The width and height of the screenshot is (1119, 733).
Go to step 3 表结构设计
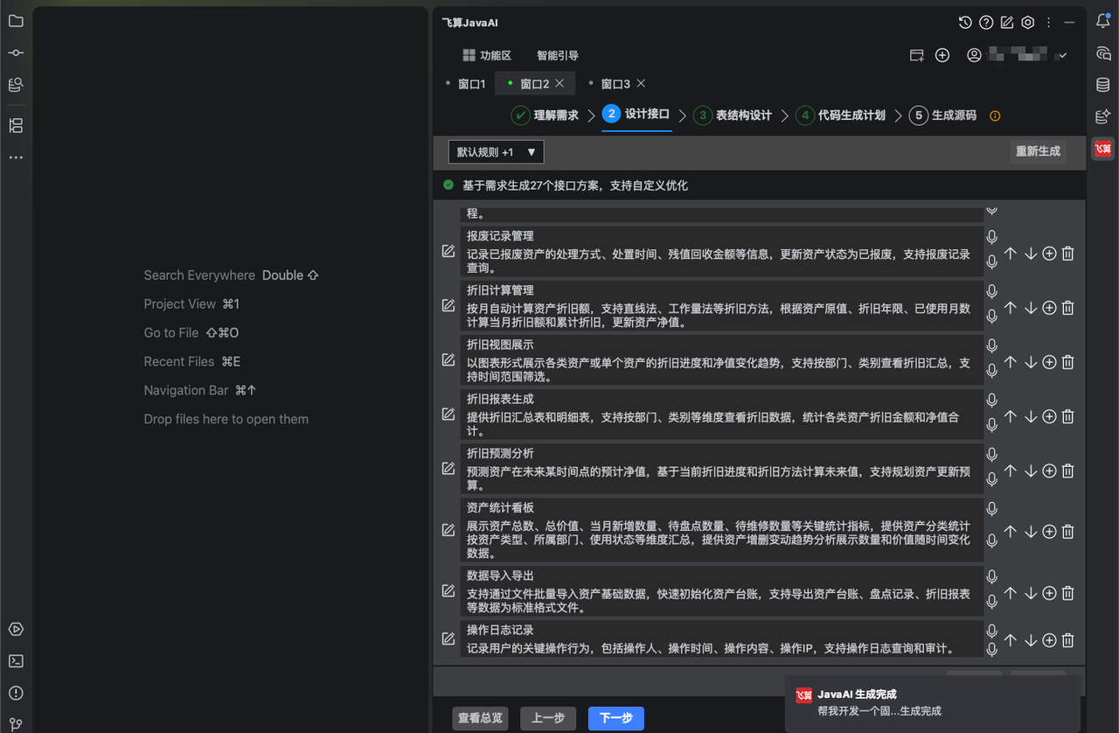pyautogui.click(x=733, y=115)
